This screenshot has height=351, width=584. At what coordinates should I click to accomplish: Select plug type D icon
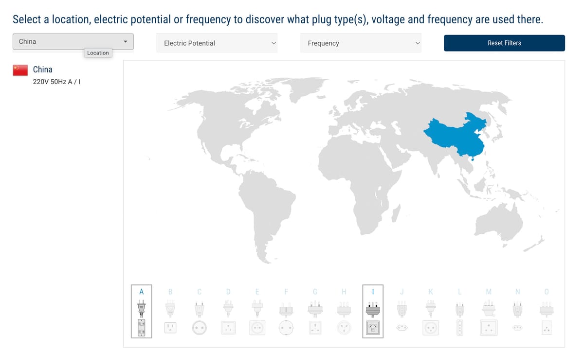228,312
